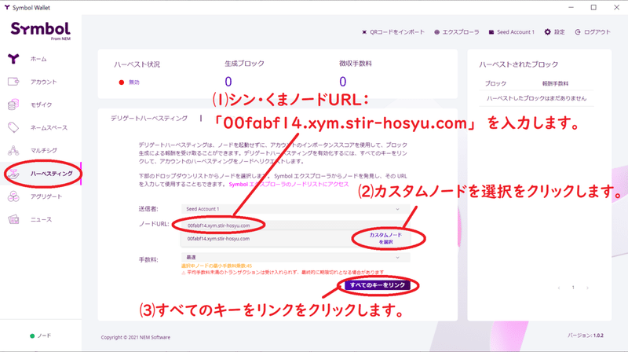Click Select custom node (カスタムノードを選択)
The image size is (628, 352).
click(385, 239)
